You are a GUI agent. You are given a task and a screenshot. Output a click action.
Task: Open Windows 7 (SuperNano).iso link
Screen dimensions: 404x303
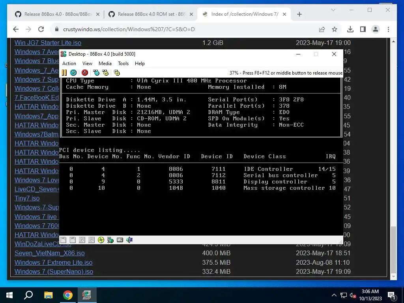pyautogui.click(x=54, y=271)
